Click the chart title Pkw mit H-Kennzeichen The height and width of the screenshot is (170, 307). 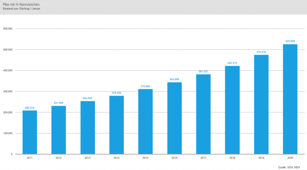[21, 4]
